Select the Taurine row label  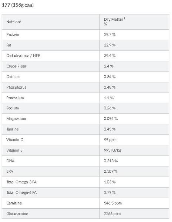pos(13,129)
